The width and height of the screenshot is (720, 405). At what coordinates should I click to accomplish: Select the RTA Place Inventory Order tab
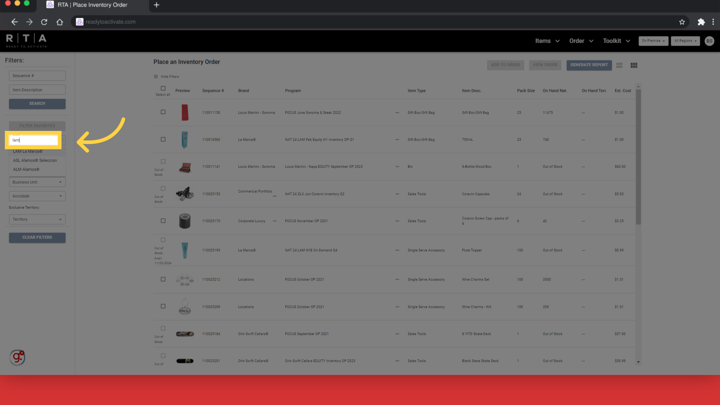[x=93, y=5]
